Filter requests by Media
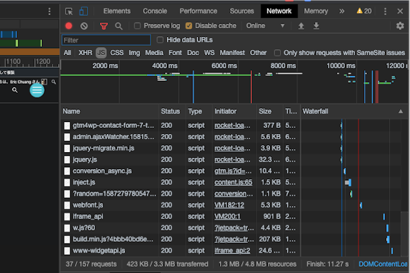This screenshot has height=273, width=410. click(x=154, y=53)
